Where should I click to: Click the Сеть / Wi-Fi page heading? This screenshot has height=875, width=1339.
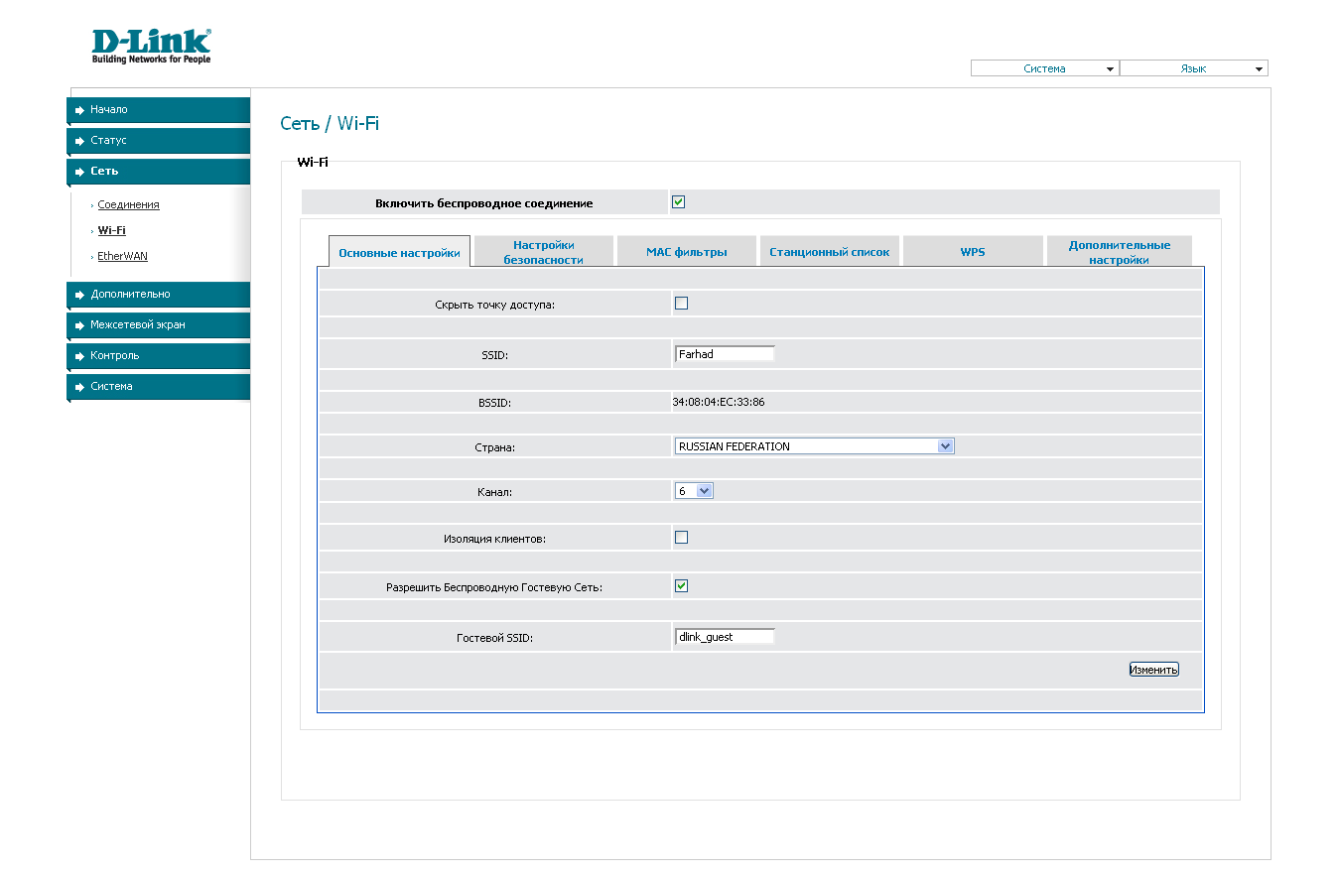(x=330, y=124)
